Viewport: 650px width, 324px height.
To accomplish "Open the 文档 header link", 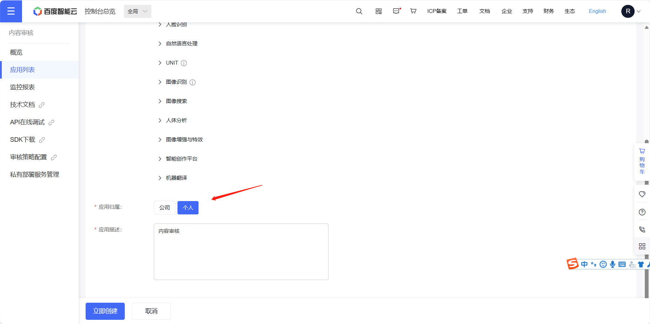I will pos(485,11).
